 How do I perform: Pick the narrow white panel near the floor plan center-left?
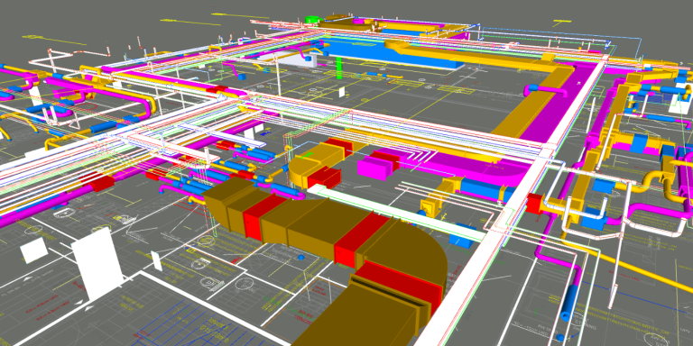[156, 260]
